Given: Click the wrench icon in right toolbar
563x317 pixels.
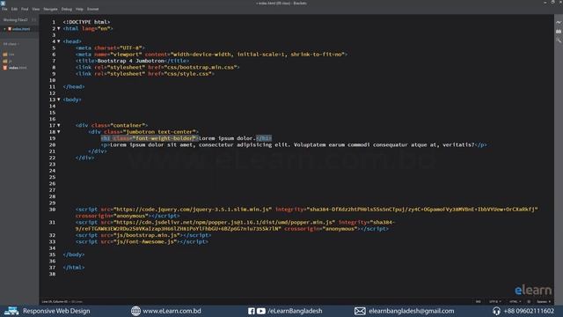Looking at the screenshot, I should pos(559,41).
